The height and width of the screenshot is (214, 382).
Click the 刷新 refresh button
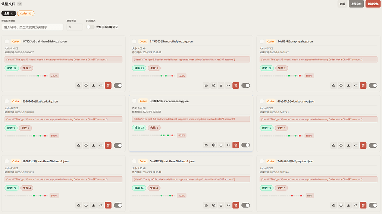click(342, 4)
